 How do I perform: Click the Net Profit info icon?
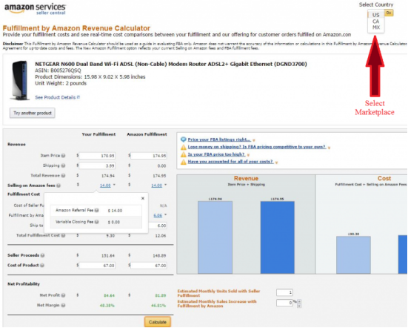pos(63,295)
